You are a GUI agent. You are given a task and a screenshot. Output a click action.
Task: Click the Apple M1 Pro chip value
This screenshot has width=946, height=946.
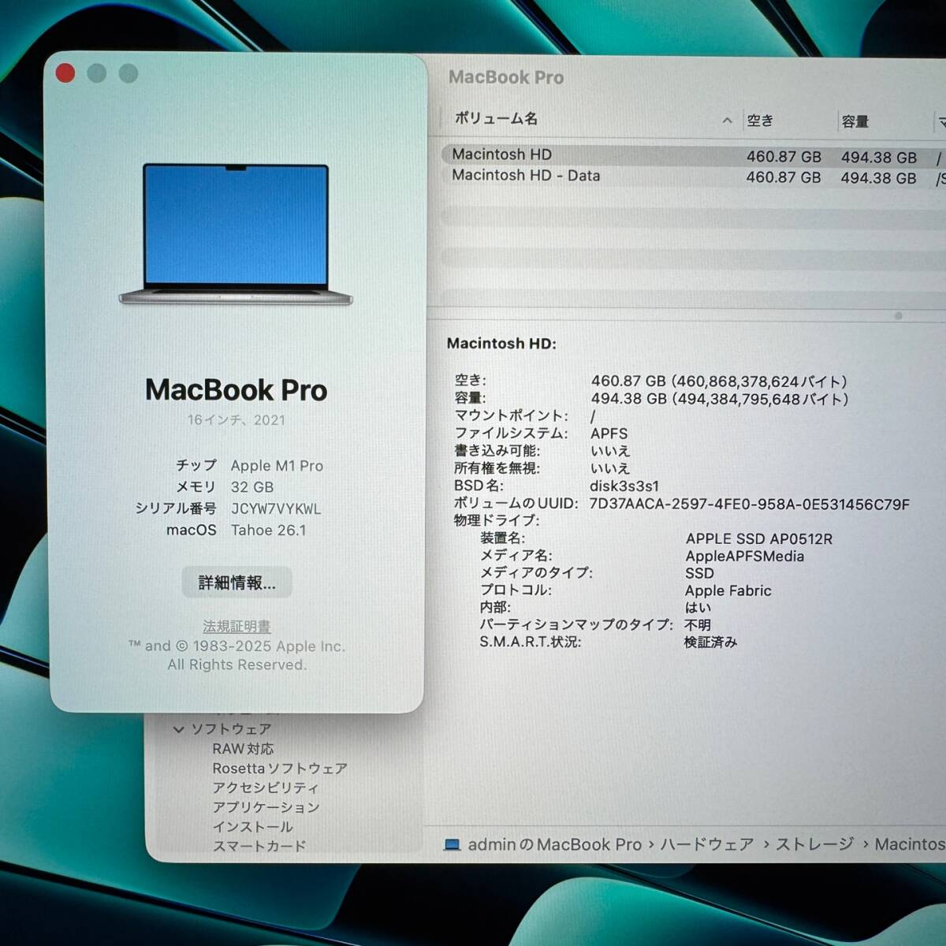[x=277, y=466]
